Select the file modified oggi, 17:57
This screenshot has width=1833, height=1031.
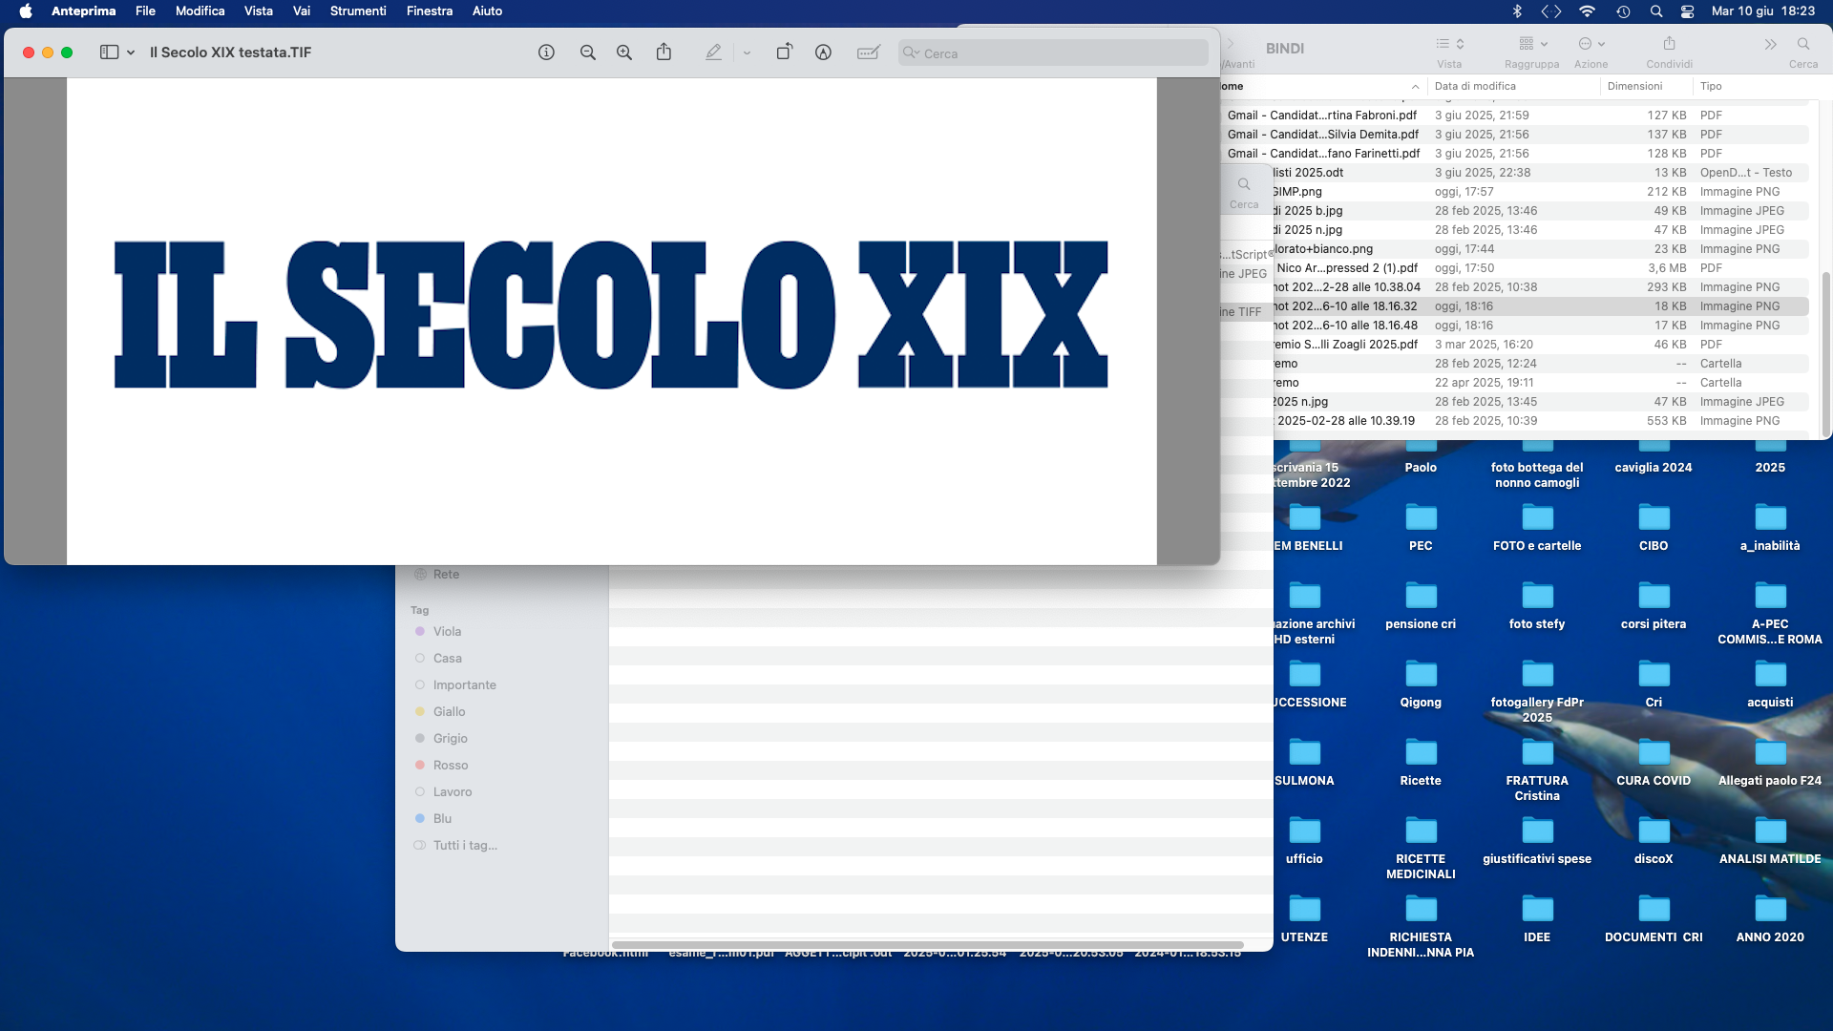click(1539, 192)
